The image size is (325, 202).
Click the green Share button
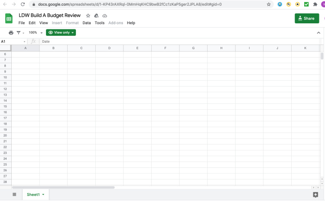(x=306, y=19)
